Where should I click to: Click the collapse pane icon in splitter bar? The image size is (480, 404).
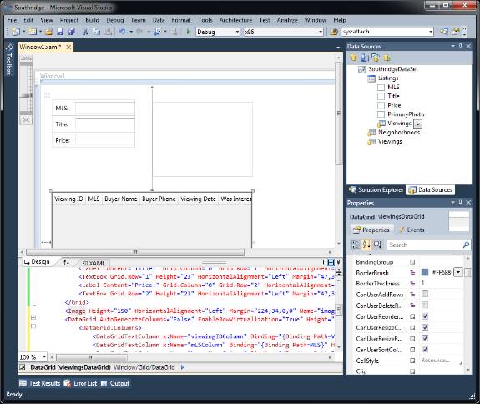coord(338,262)
